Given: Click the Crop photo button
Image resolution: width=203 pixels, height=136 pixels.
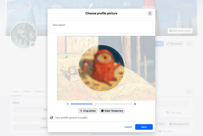Looking at the screenshot, I should point(88,111).
